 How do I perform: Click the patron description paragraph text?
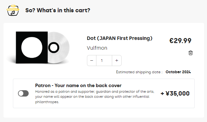tap(95, 97)
